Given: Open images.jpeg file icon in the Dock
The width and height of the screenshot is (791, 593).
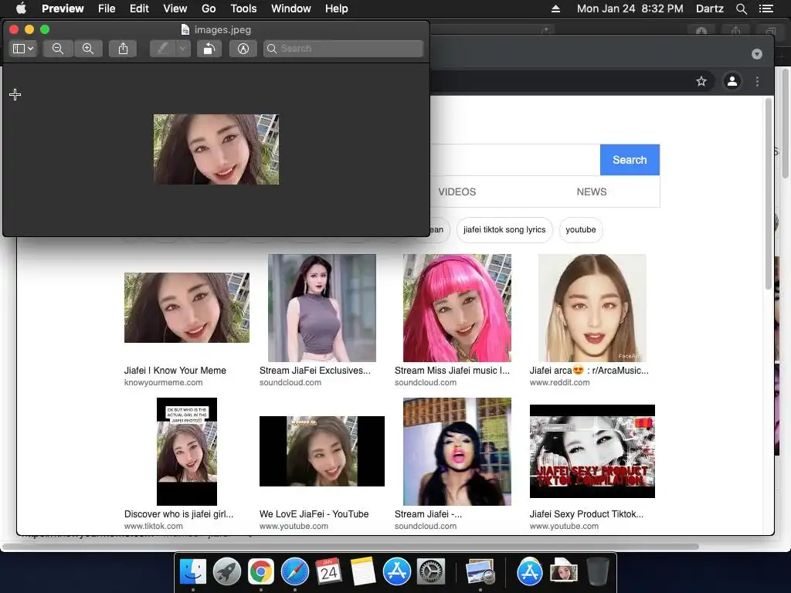Looking at the screenshot, I should (x=563, y=572).
